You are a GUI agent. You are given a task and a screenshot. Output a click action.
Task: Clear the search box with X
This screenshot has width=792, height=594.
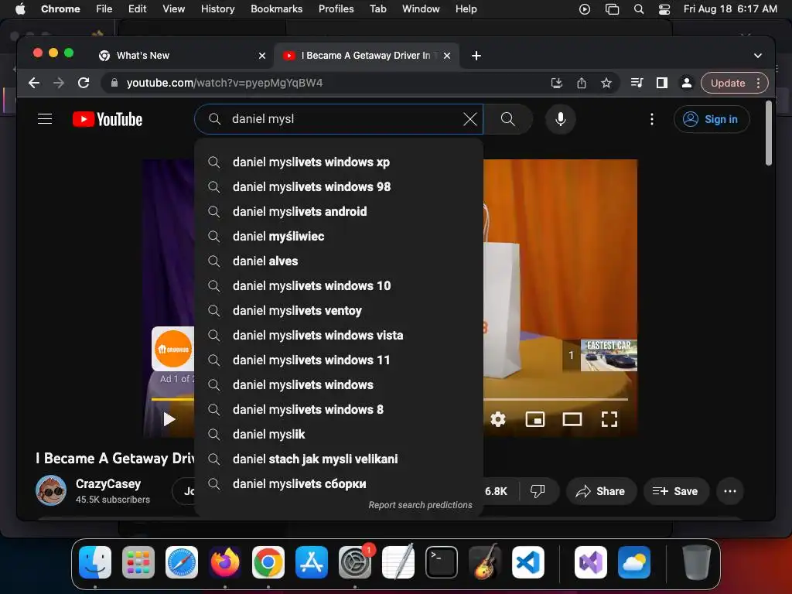pos(469,119)
